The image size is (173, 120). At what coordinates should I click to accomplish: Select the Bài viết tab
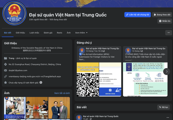click(x=8, y=33)
